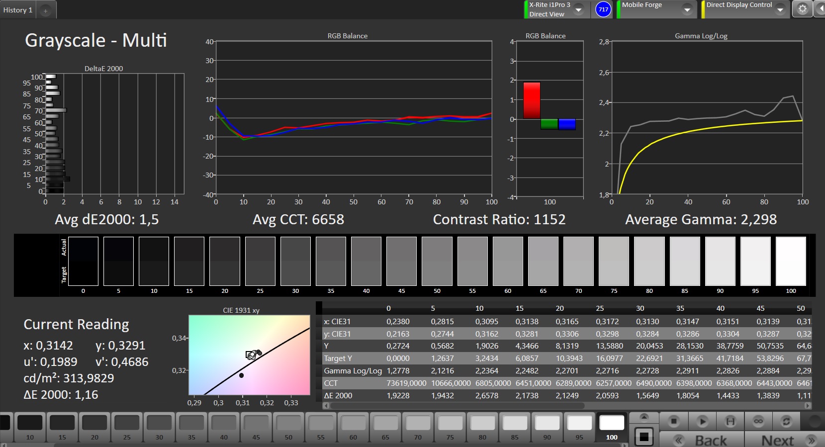Select the 90 gray level patch button
This screenshot has height=447, width=825.
coord(547,428)
